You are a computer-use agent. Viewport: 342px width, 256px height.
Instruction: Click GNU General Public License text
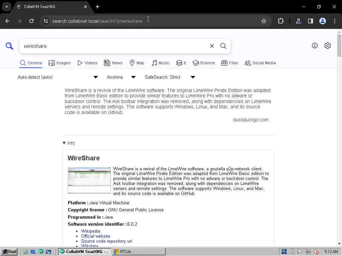pyautogui.click(x=136, y=210)
